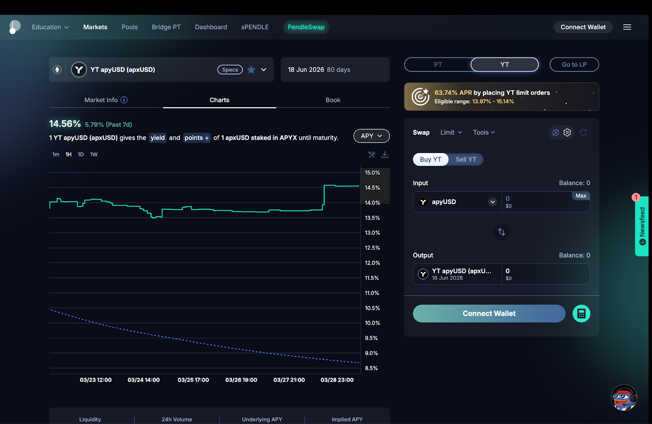Expand the Education nav dropdown
The width and height of the screenshot is (652, 424).
coord(50,27)
